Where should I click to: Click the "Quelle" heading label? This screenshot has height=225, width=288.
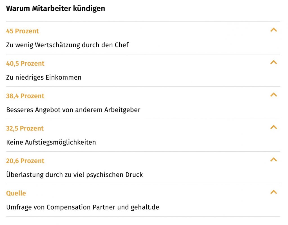tap(16, 193)
